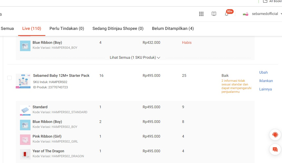The height and width of the screenshot is (163, 282).
Task: Click Starter Pack main price Rp495.000
Action: pos(151,75)
